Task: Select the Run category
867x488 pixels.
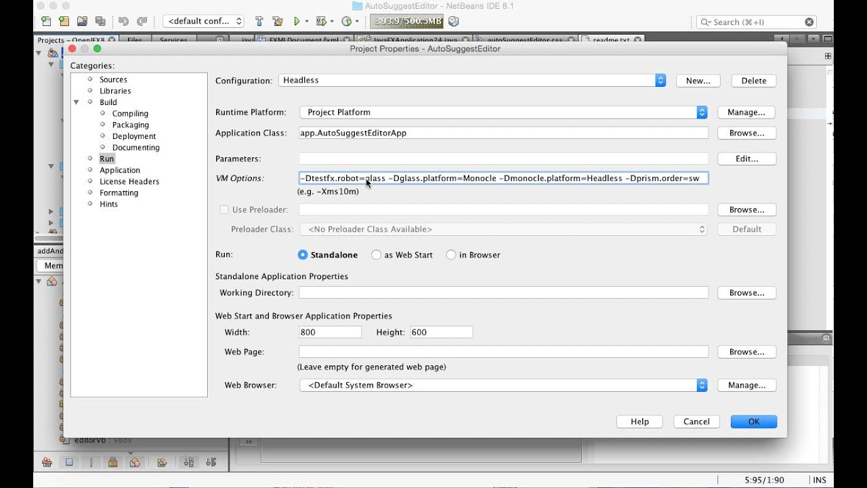Action: tap(107, 159)
